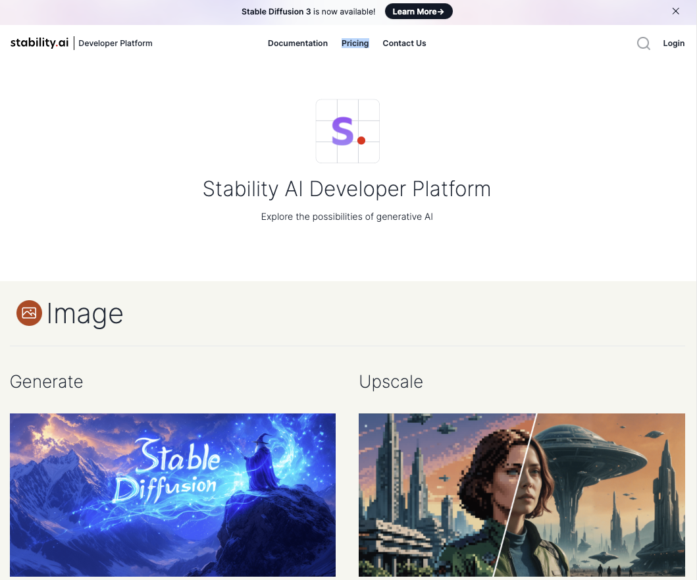The width and height of the screenshot is (697, 580).
Task: Click 'Explore the possibilities of generative AI' text
Action: pos(347,217)
